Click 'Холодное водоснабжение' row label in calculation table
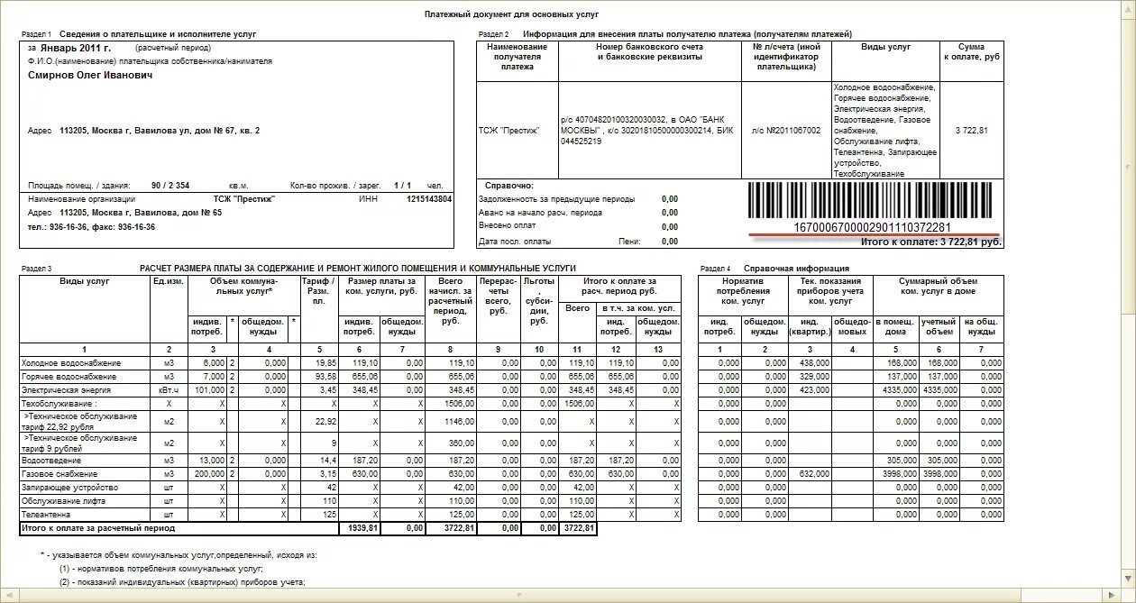The height and width of the screenshot is (603, 1136). pos(70,362)
